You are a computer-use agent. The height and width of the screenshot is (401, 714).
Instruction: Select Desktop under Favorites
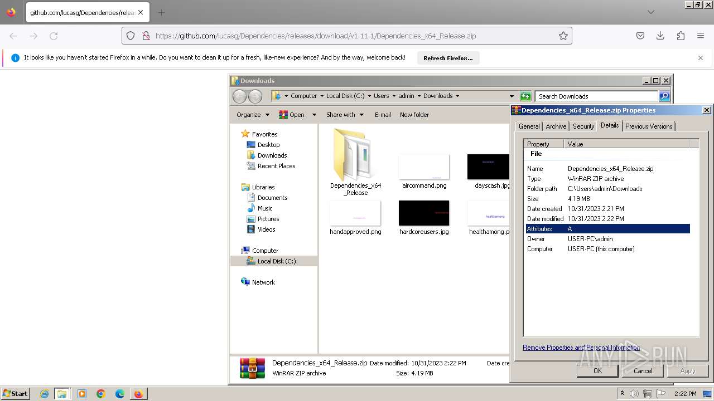coord(268,145)
